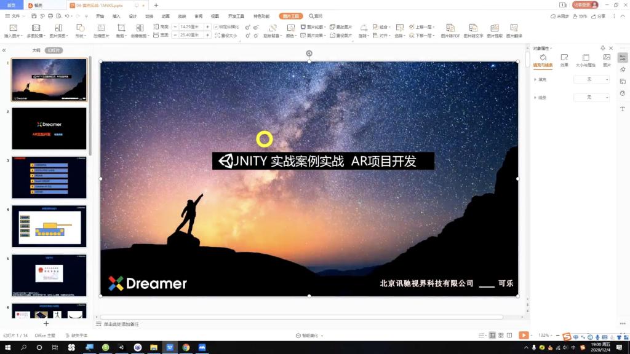Open the 插入 ribbon tab
Screen dimensions: 630x354
pos(116,16)
